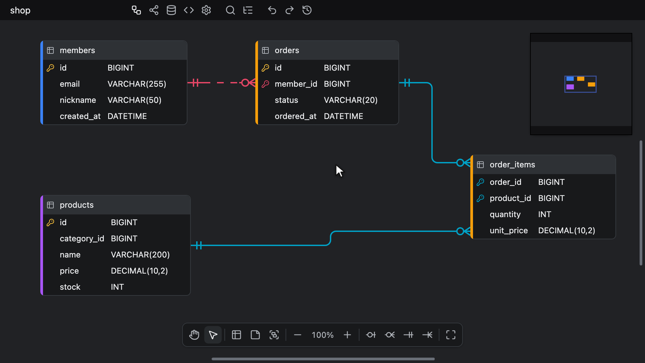Screen dimensions: 645x363
Task: Select one-only relationship tool
Action: pyautogui.click(x=408, y=335)
